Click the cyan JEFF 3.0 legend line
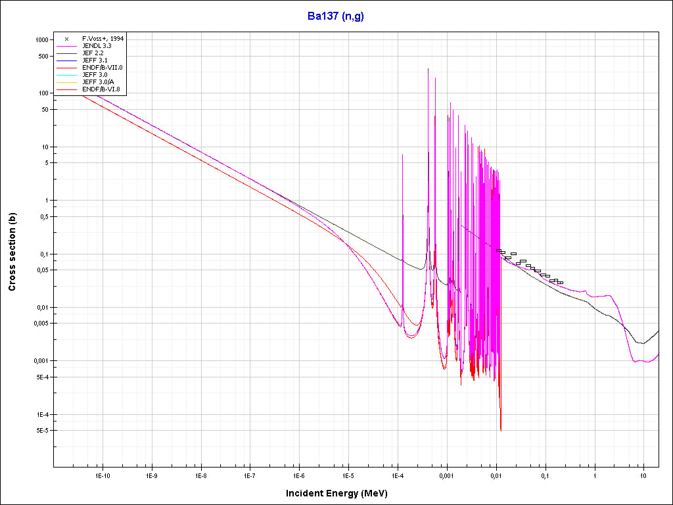 point(67,74)
